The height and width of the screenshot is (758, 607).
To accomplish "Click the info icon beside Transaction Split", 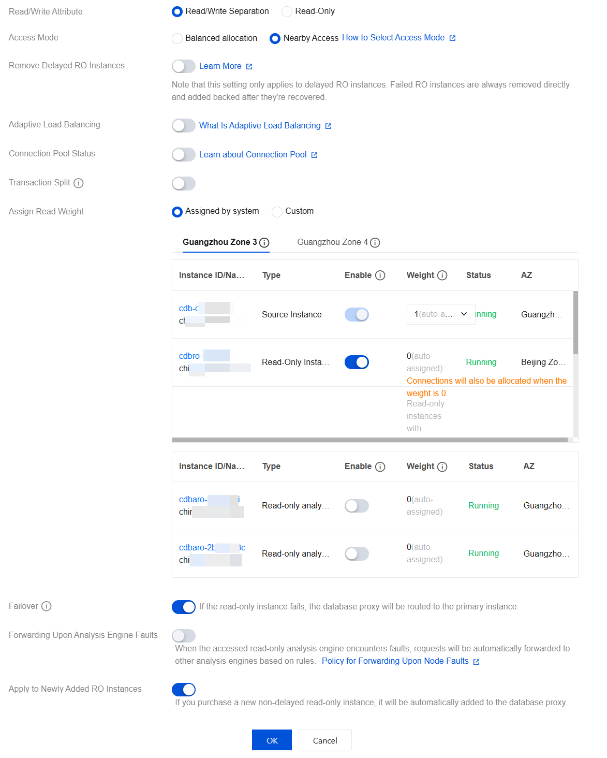I will 79,183.
